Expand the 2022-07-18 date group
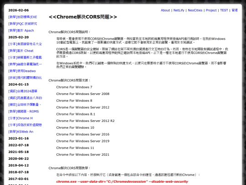Viewport: 246px width, 185px height. (x=19, y=145)
